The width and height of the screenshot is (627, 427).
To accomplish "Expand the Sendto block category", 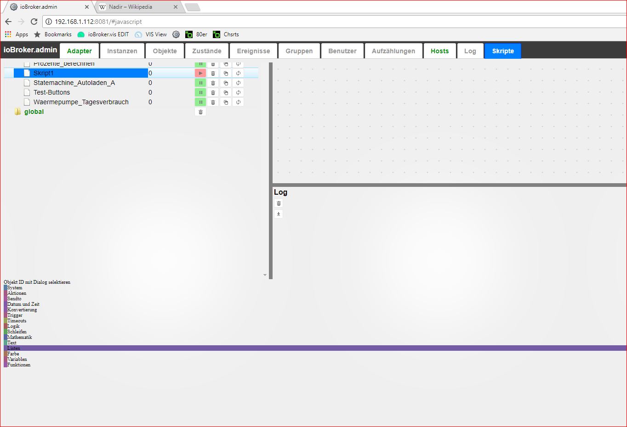I will tap(14, 298).
